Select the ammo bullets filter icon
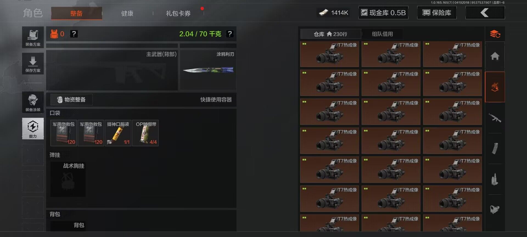 [x=495, y=179]
